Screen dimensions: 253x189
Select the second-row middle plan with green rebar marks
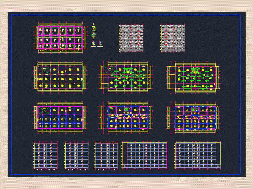pyautogui.click(x=126, y=77)
